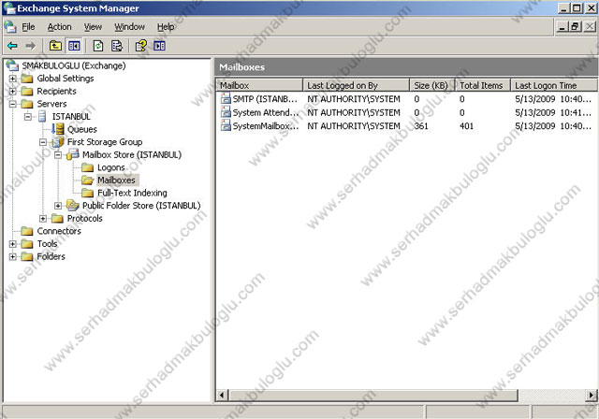Open the Window menu
The height and width of the screenshot is (419, 599).
coord(129,27)
